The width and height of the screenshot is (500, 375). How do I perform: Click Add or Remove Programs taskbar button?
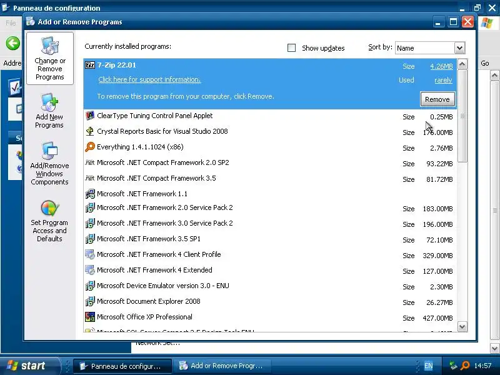pyautogui.click(x=222, y=366)
